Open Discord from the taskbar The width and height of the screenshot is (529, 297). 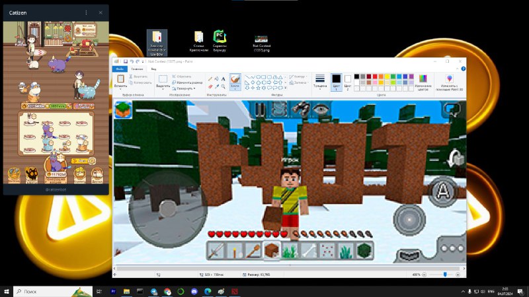click(194, 291)
